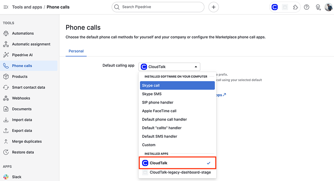
Task: Open the user profile avatar
Action: click(x=328, y=7)
